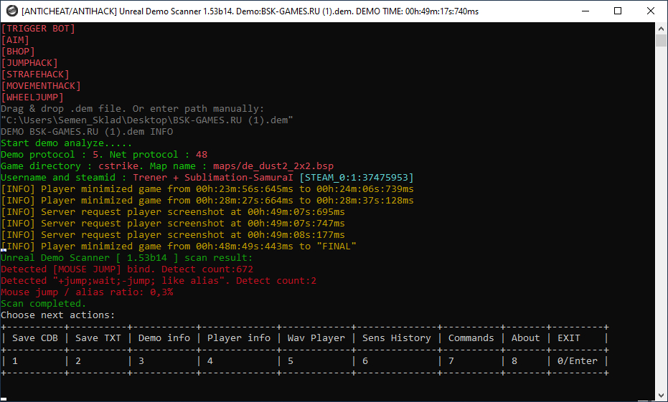Click the Wav Player option
The image size is (668, 402).
[316, 338]
